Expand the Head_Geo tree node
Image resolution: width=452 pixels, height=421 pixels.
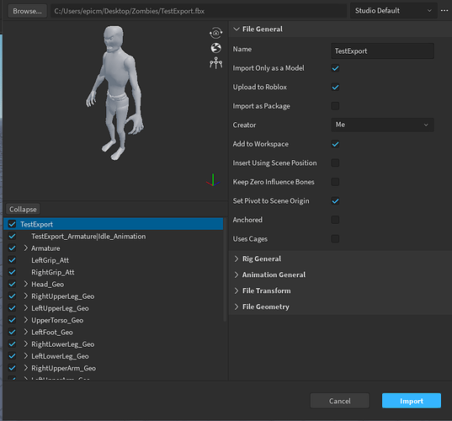26,284
